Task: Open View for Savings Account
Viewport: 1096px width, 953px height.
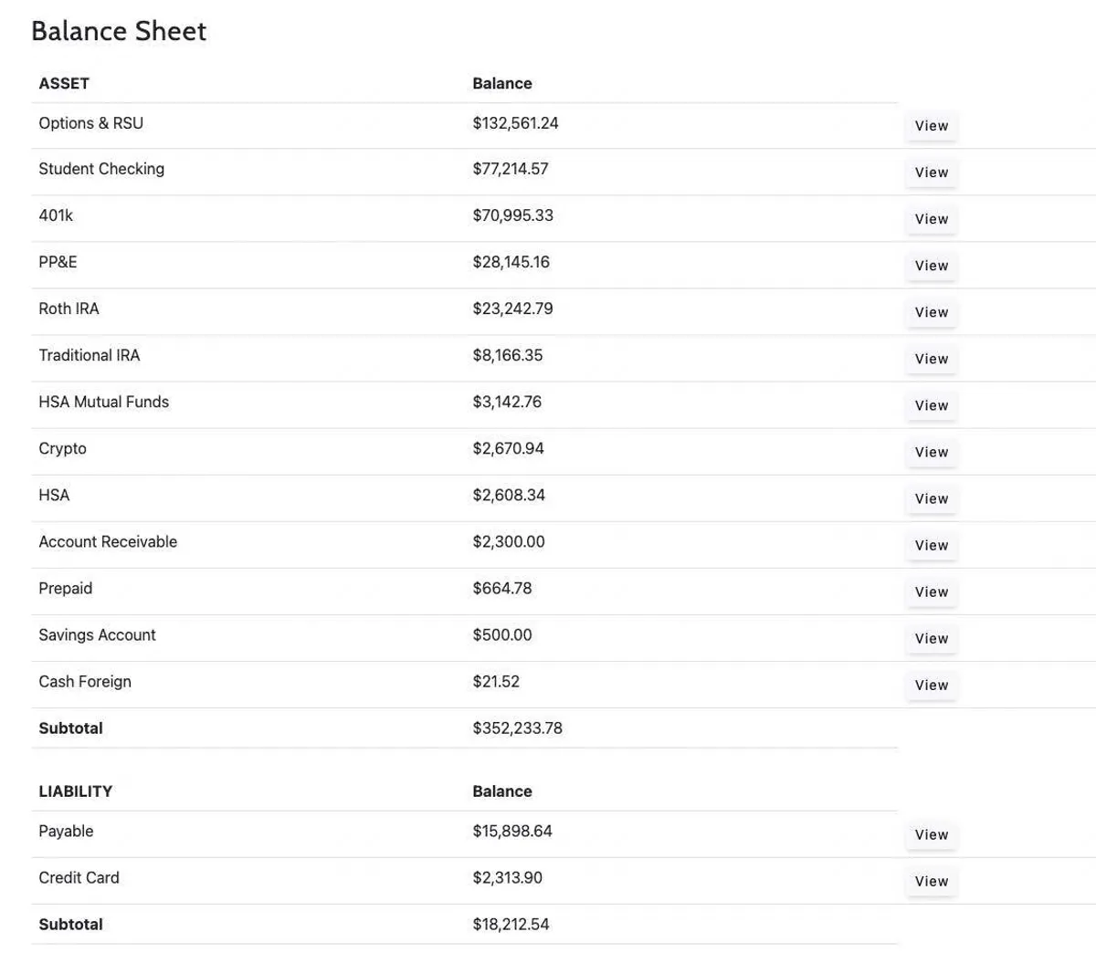Action: coord(931,638)
